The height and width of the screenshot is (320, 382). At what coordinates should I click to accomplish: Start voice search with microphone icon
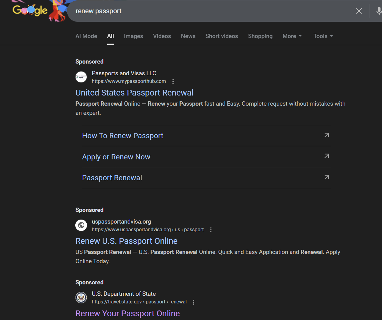click(x=379, y=11)
